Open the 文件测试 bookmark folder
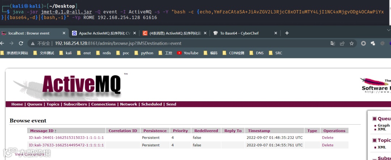Image resolution: width=391 pixels, height=160 pixels. (44, 53)
